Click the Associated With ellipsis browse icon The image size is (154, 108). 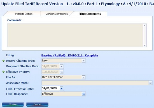pyautogui.click(x=150, y=83)
